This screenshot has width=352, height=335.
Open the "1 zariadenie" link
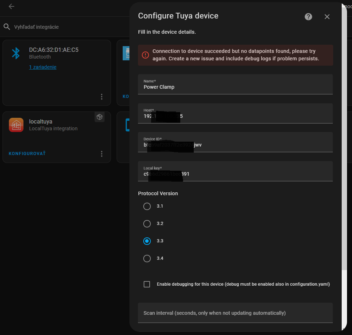pyautogui.click(x=43, y=67)
